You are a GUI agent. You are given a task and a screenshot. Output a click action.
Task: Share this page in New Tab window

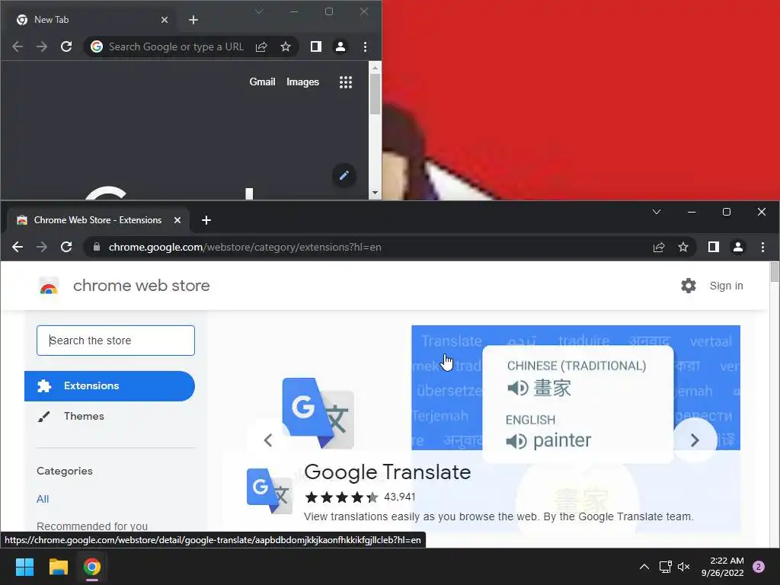pyautogui.click(x=261, y=46)
